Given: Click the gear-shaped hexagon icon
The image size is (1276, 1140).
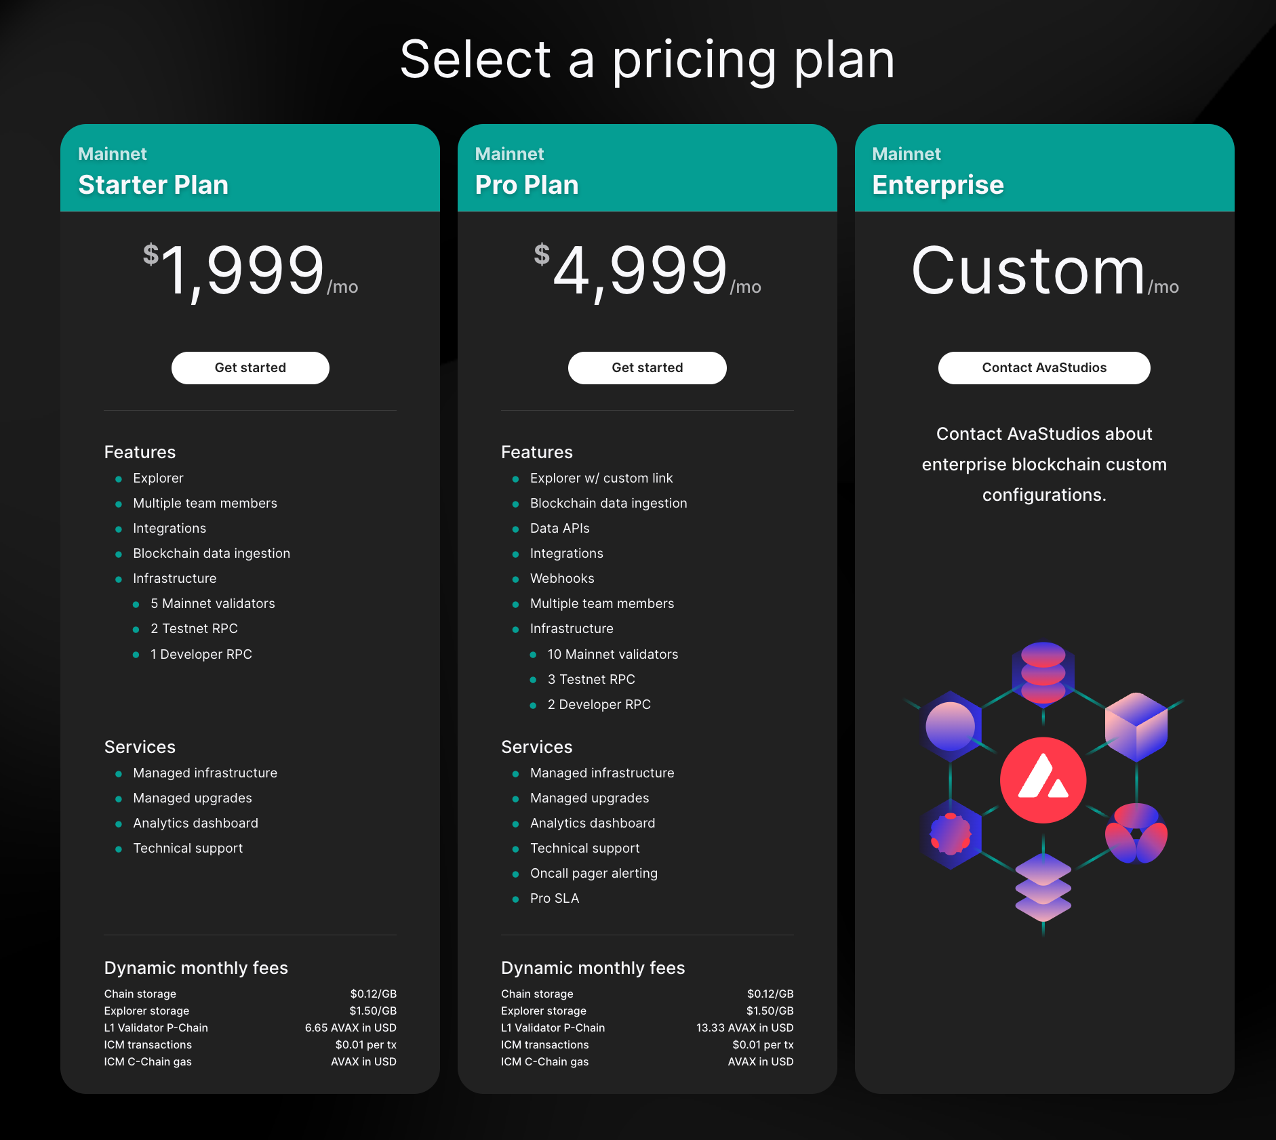Looking at the screenshot, I should [x=950, y=834].
